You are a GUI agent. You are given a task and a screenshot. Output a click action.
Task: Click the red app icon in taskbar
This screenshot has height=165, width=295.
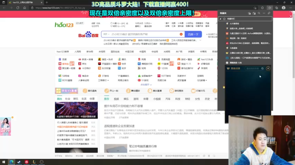pos(26,162)
